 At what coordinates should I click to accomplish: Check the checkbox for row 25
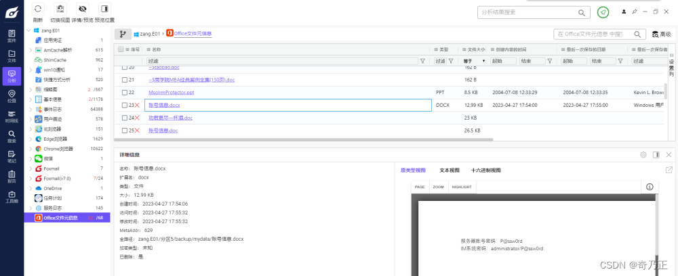(x=125, y=131)
